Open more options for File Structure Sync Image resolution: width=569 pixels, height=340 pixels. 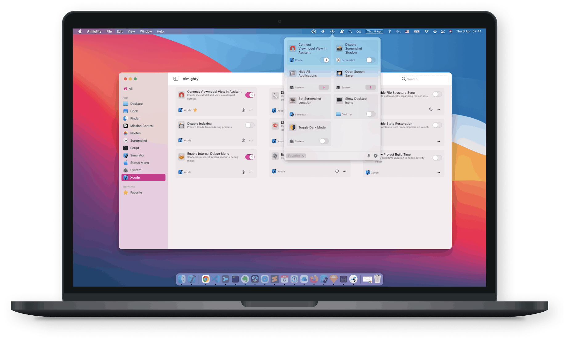coord(438,109)
